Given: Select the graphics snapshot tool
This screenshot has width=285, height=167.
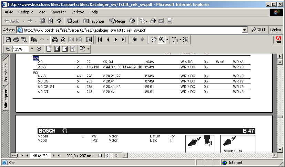Looking at the screenshot, I should click(185, 40).
